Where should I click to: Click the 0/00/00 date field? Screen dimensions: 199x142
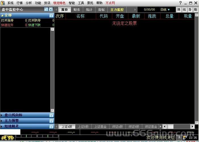(x=149, y=10)
